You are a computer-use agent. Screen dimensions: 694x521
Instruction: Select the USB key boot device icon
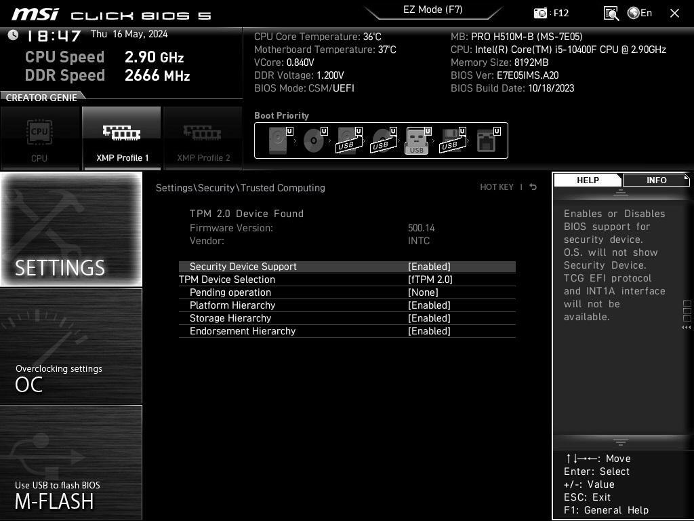coord(417,140)
